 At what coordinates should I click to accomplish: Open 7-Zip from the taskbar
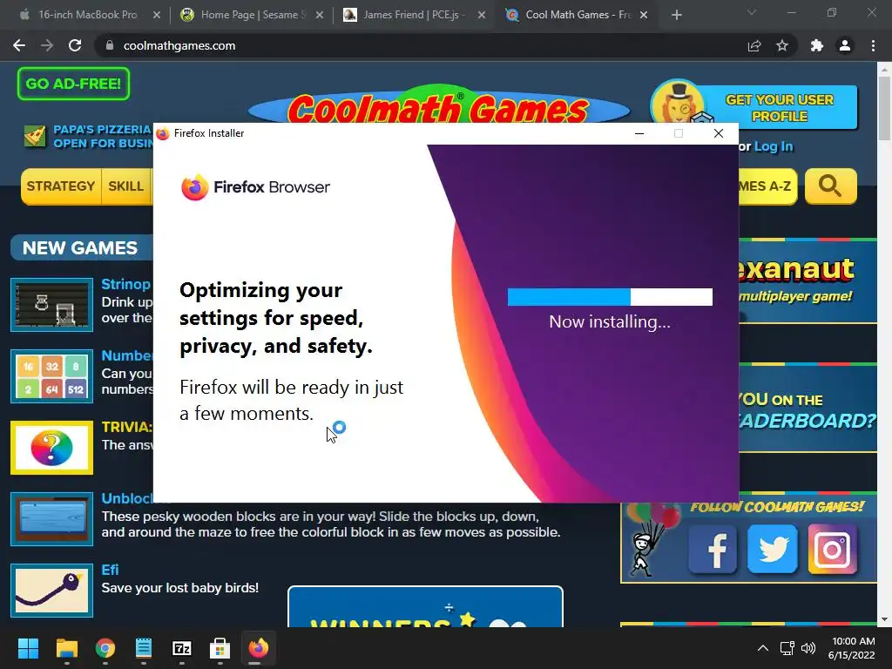[182, 648]
